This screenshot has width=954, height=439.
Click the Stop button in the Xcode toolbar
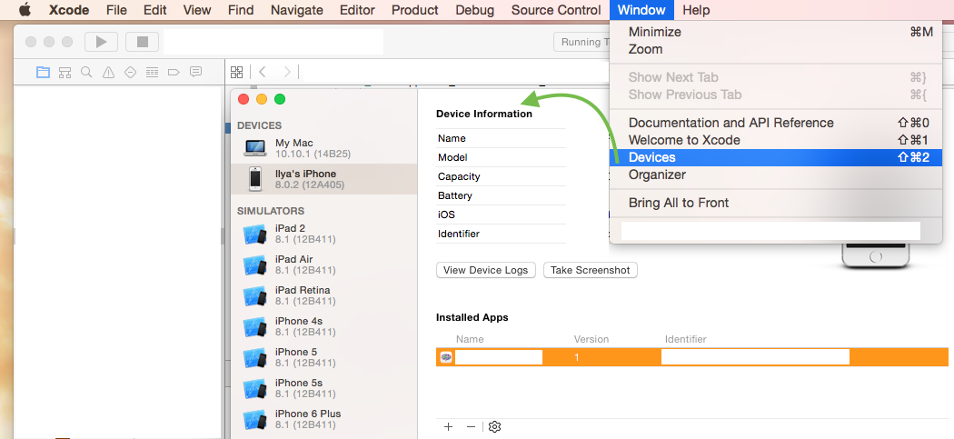(x=142, y=42)
